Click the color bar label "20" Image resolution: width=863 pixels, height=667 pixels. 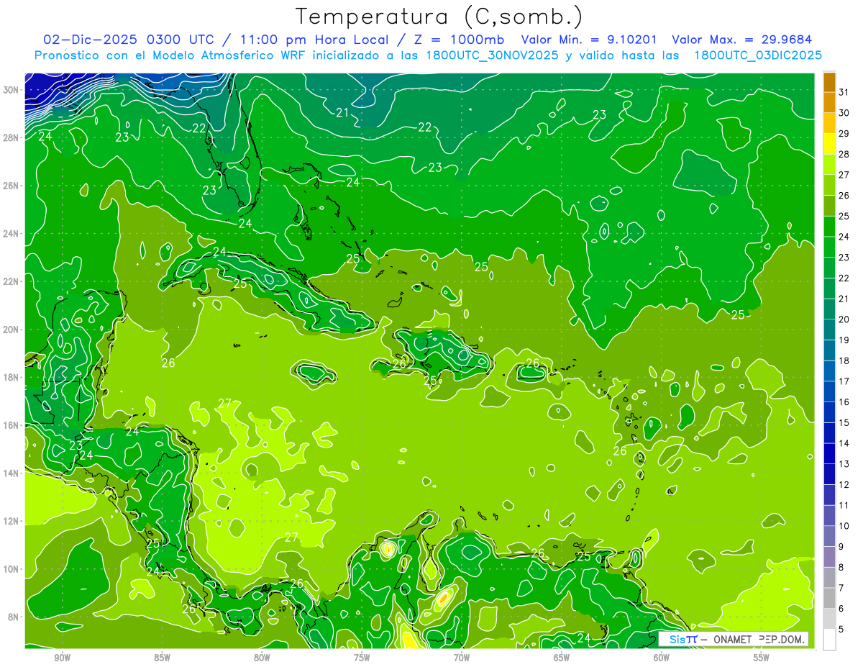844,319
